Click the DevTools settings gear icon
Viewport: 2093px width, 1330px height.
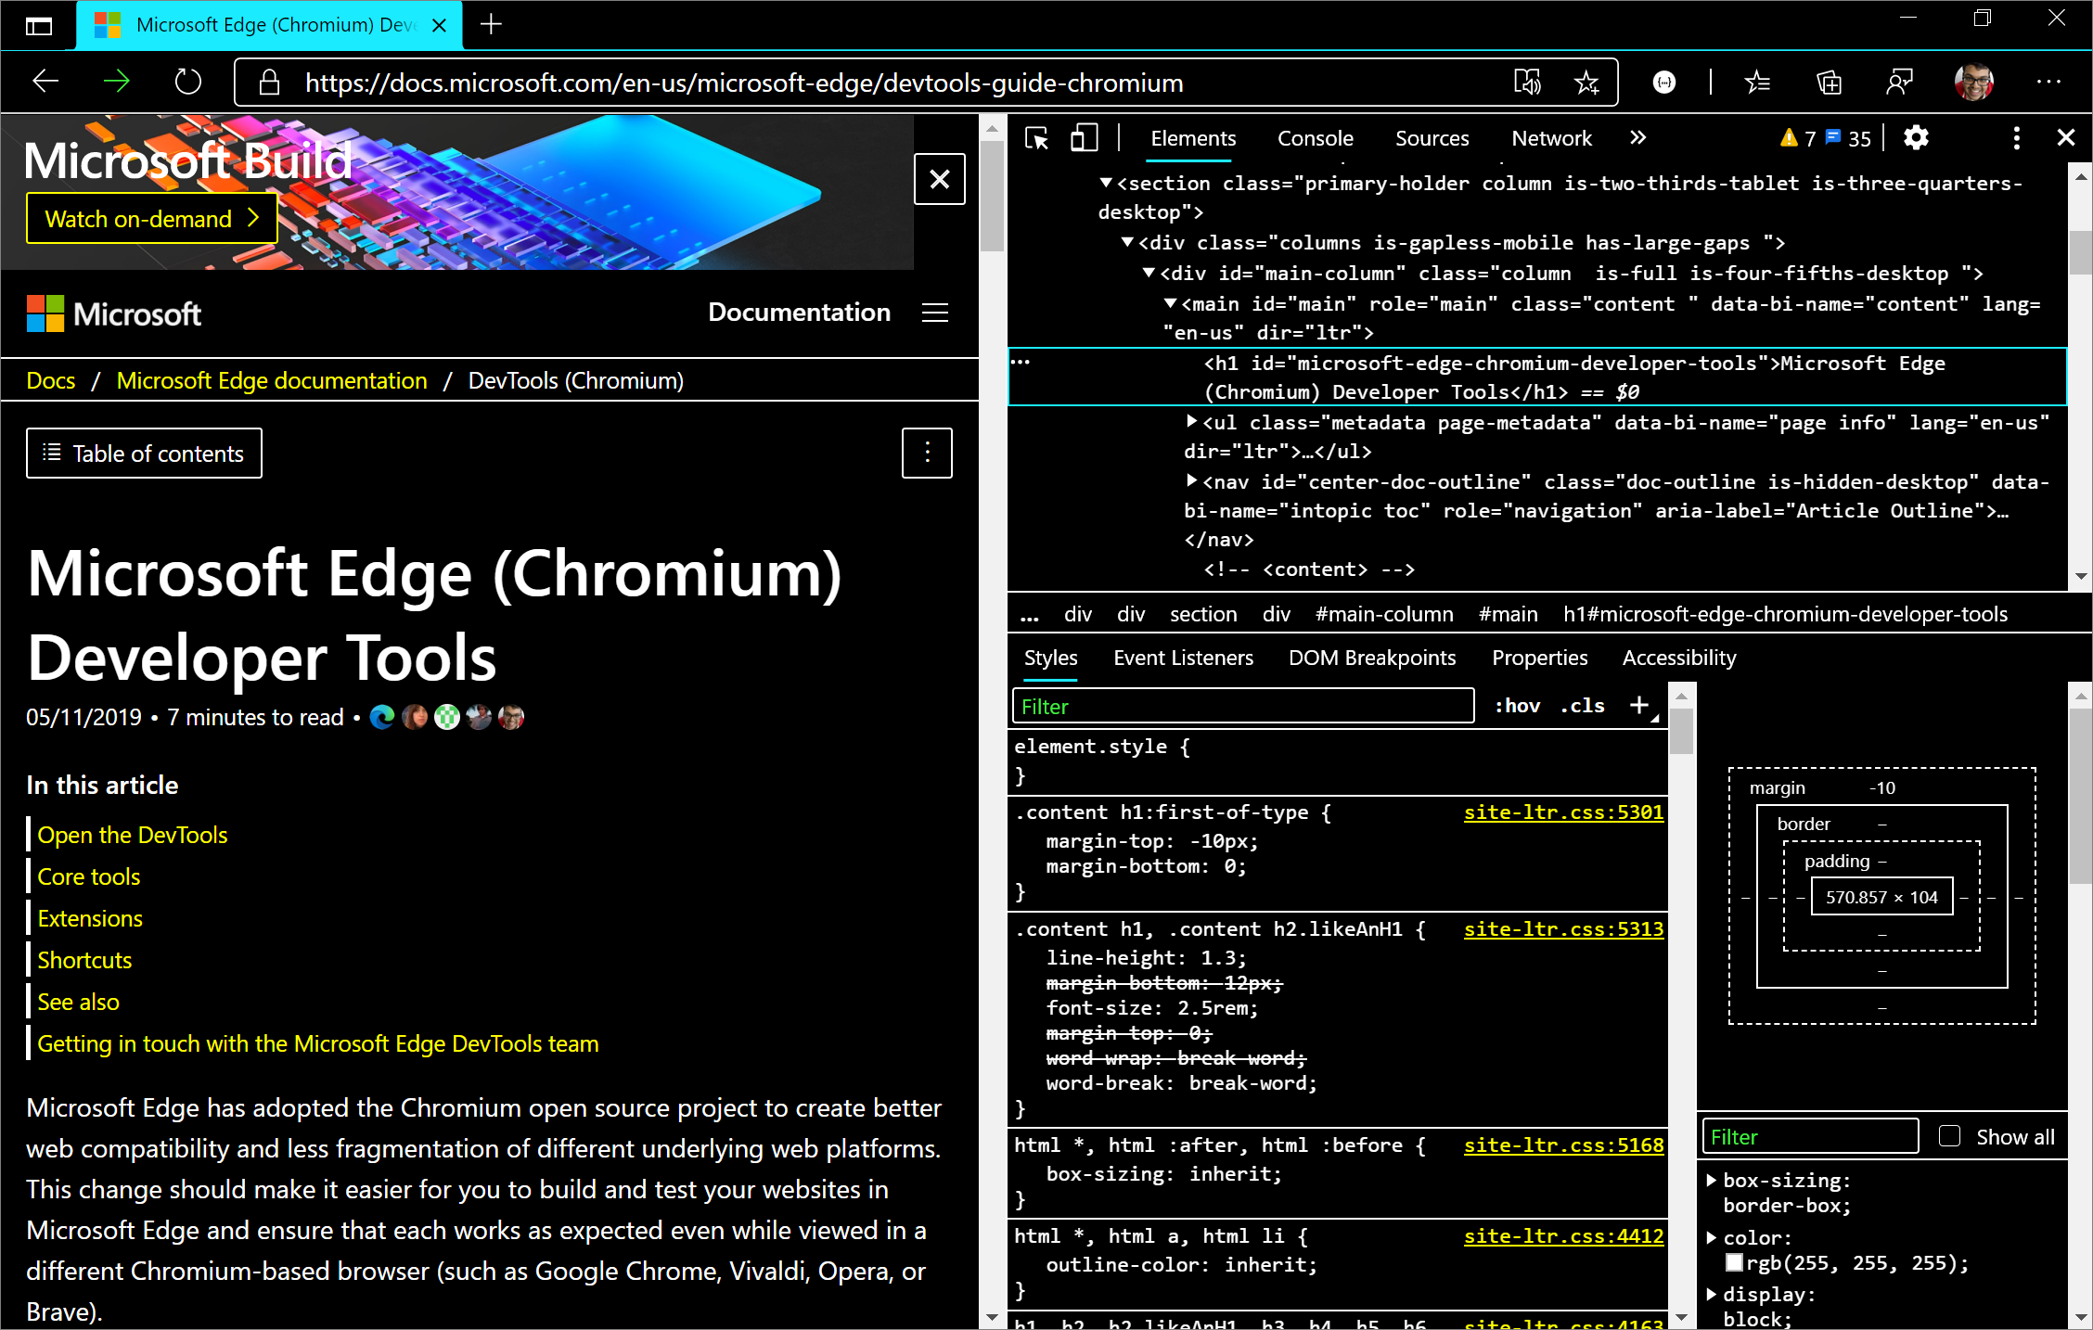tap(1918, 137)
